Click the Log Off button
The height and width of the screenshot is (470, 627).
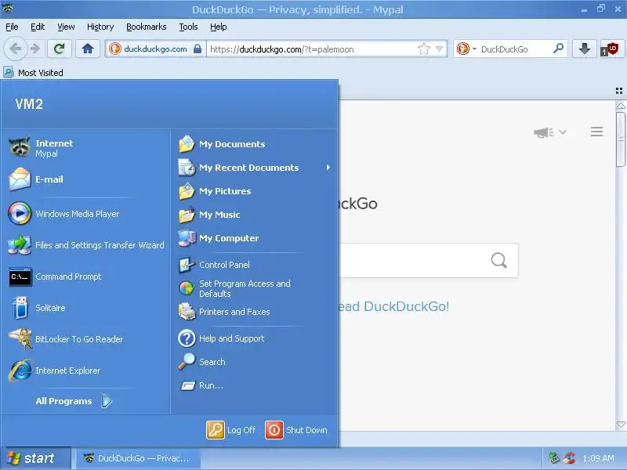click(x=231, y=430)
